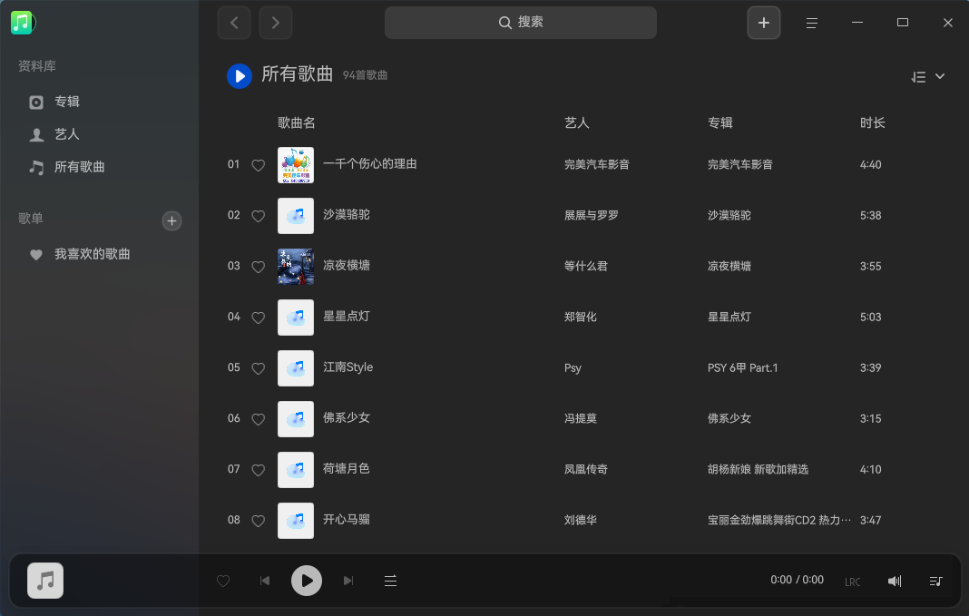Favorite the song 佛系少女
The image size is (969, 616).
tap(259, 419)
